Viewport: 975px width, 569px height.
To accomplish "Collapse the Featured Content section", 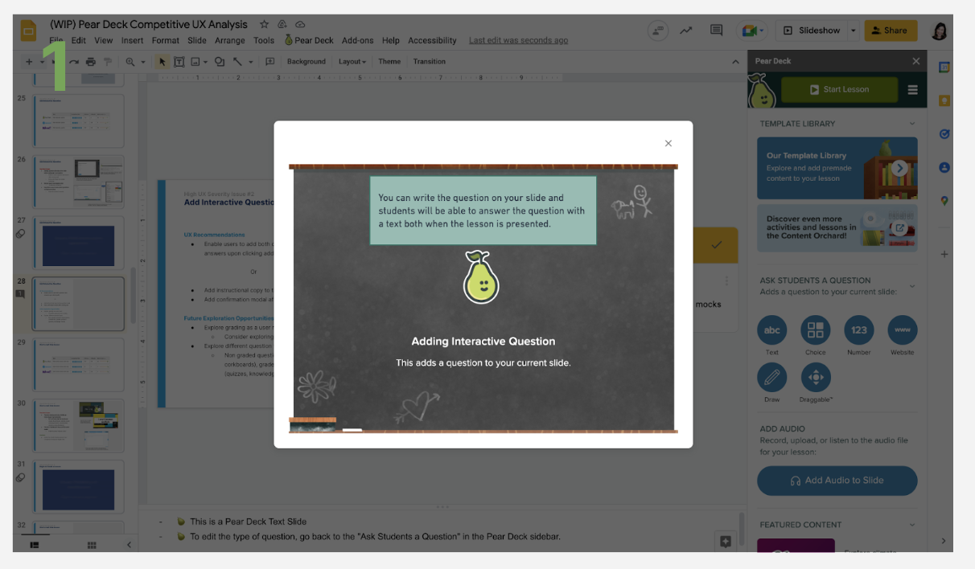I will (912, 525).
